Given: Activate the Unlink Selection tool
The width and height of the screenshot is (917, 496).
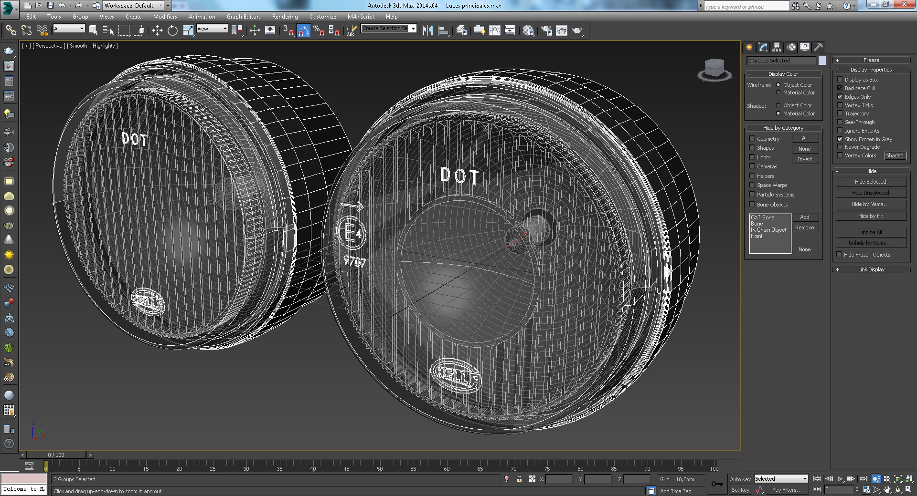Looking at the screenshot, I should click(26, 31).
